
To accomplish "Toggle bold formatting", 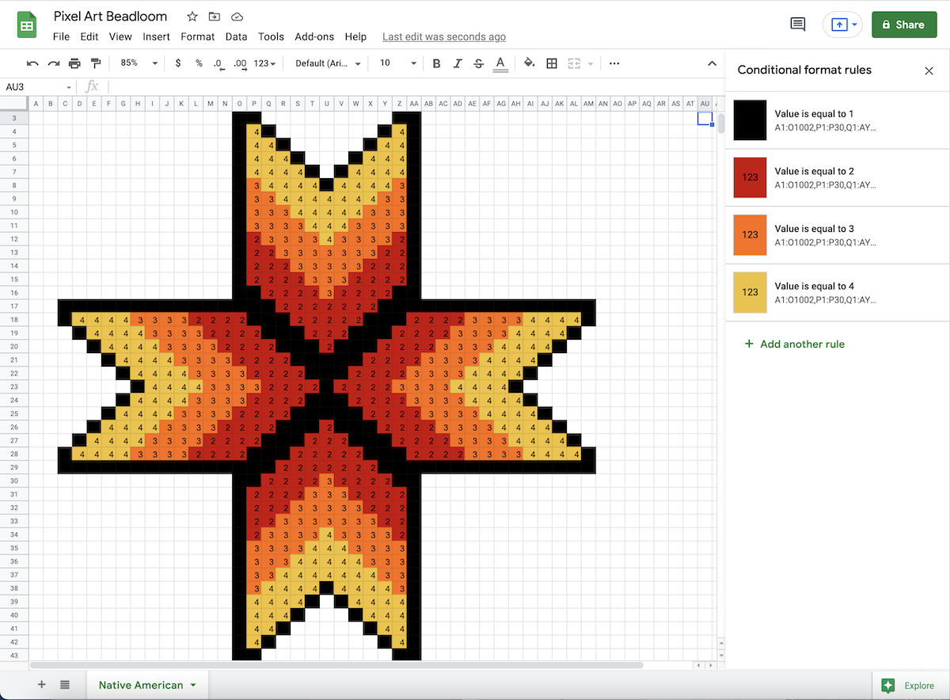I will [436, 63].
